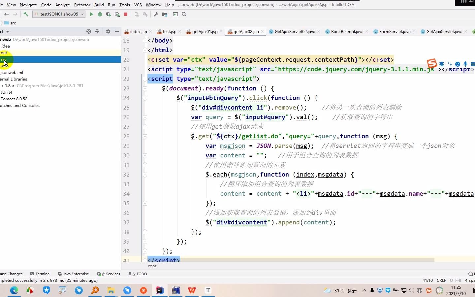
Task: Select the out folder in tree
Action: click(x=60, y=53)
